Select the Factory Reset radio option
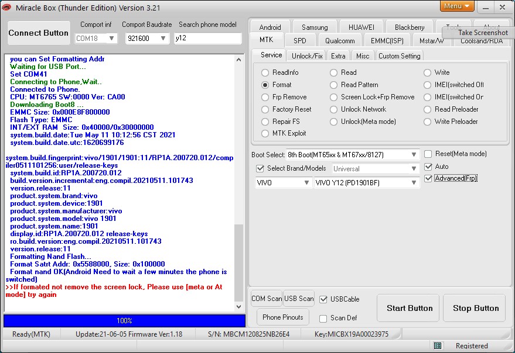Viewport: 515px width, 353px height. click(x=265, y=109)
